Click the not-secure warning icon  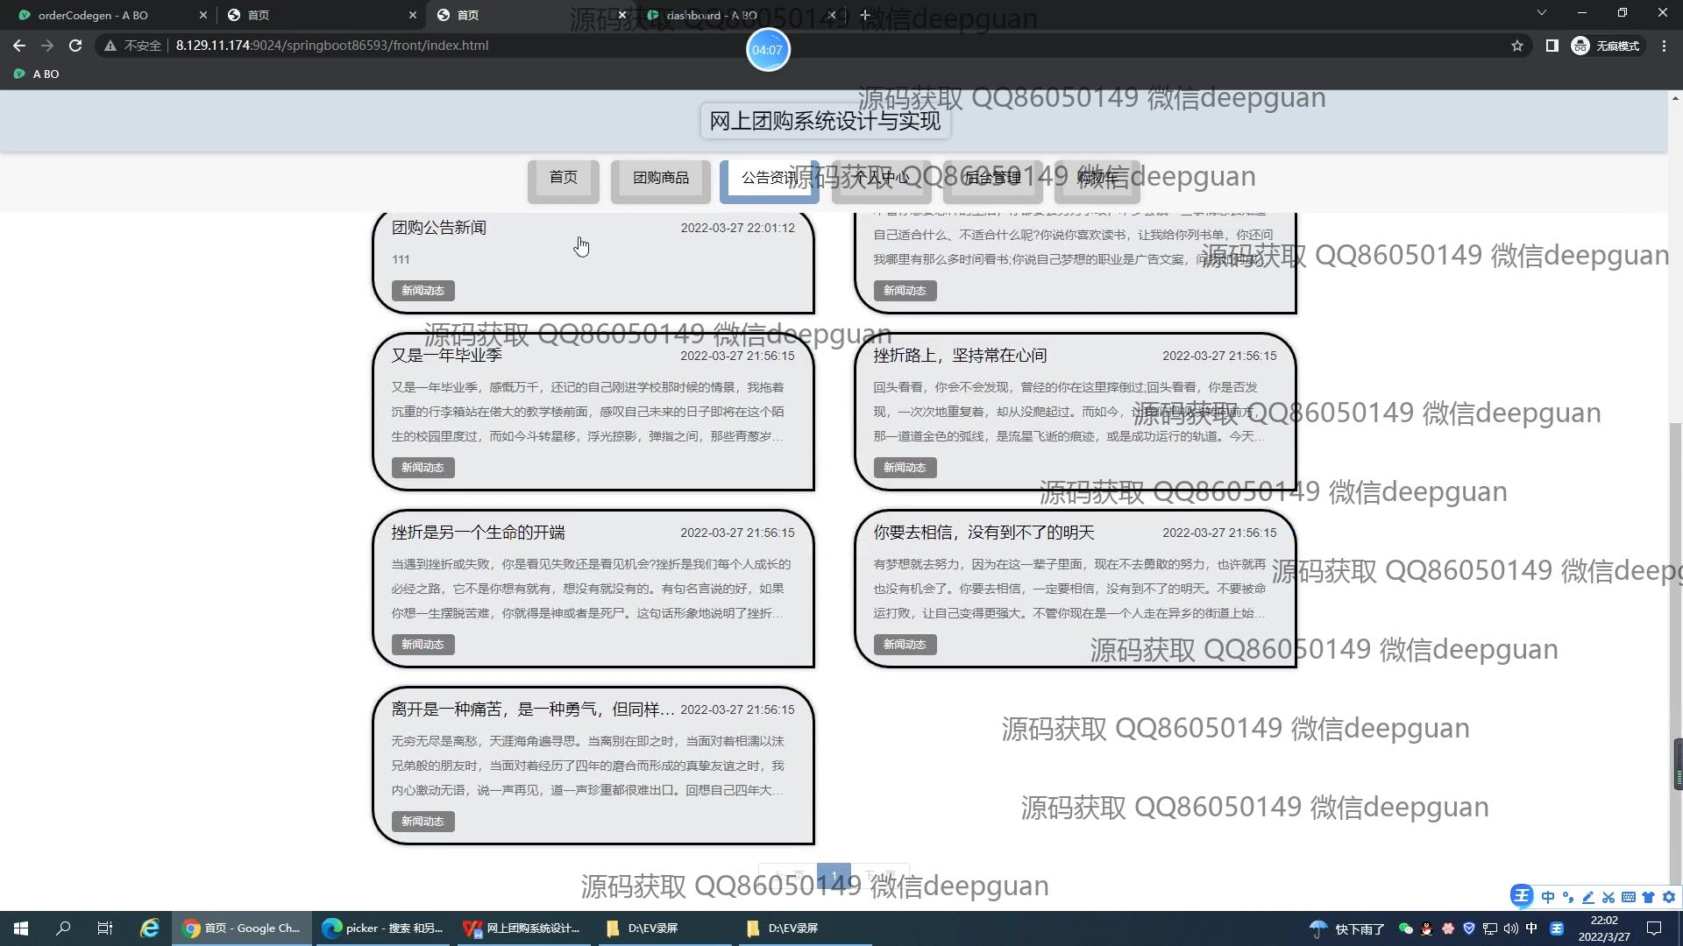(110, 46)
